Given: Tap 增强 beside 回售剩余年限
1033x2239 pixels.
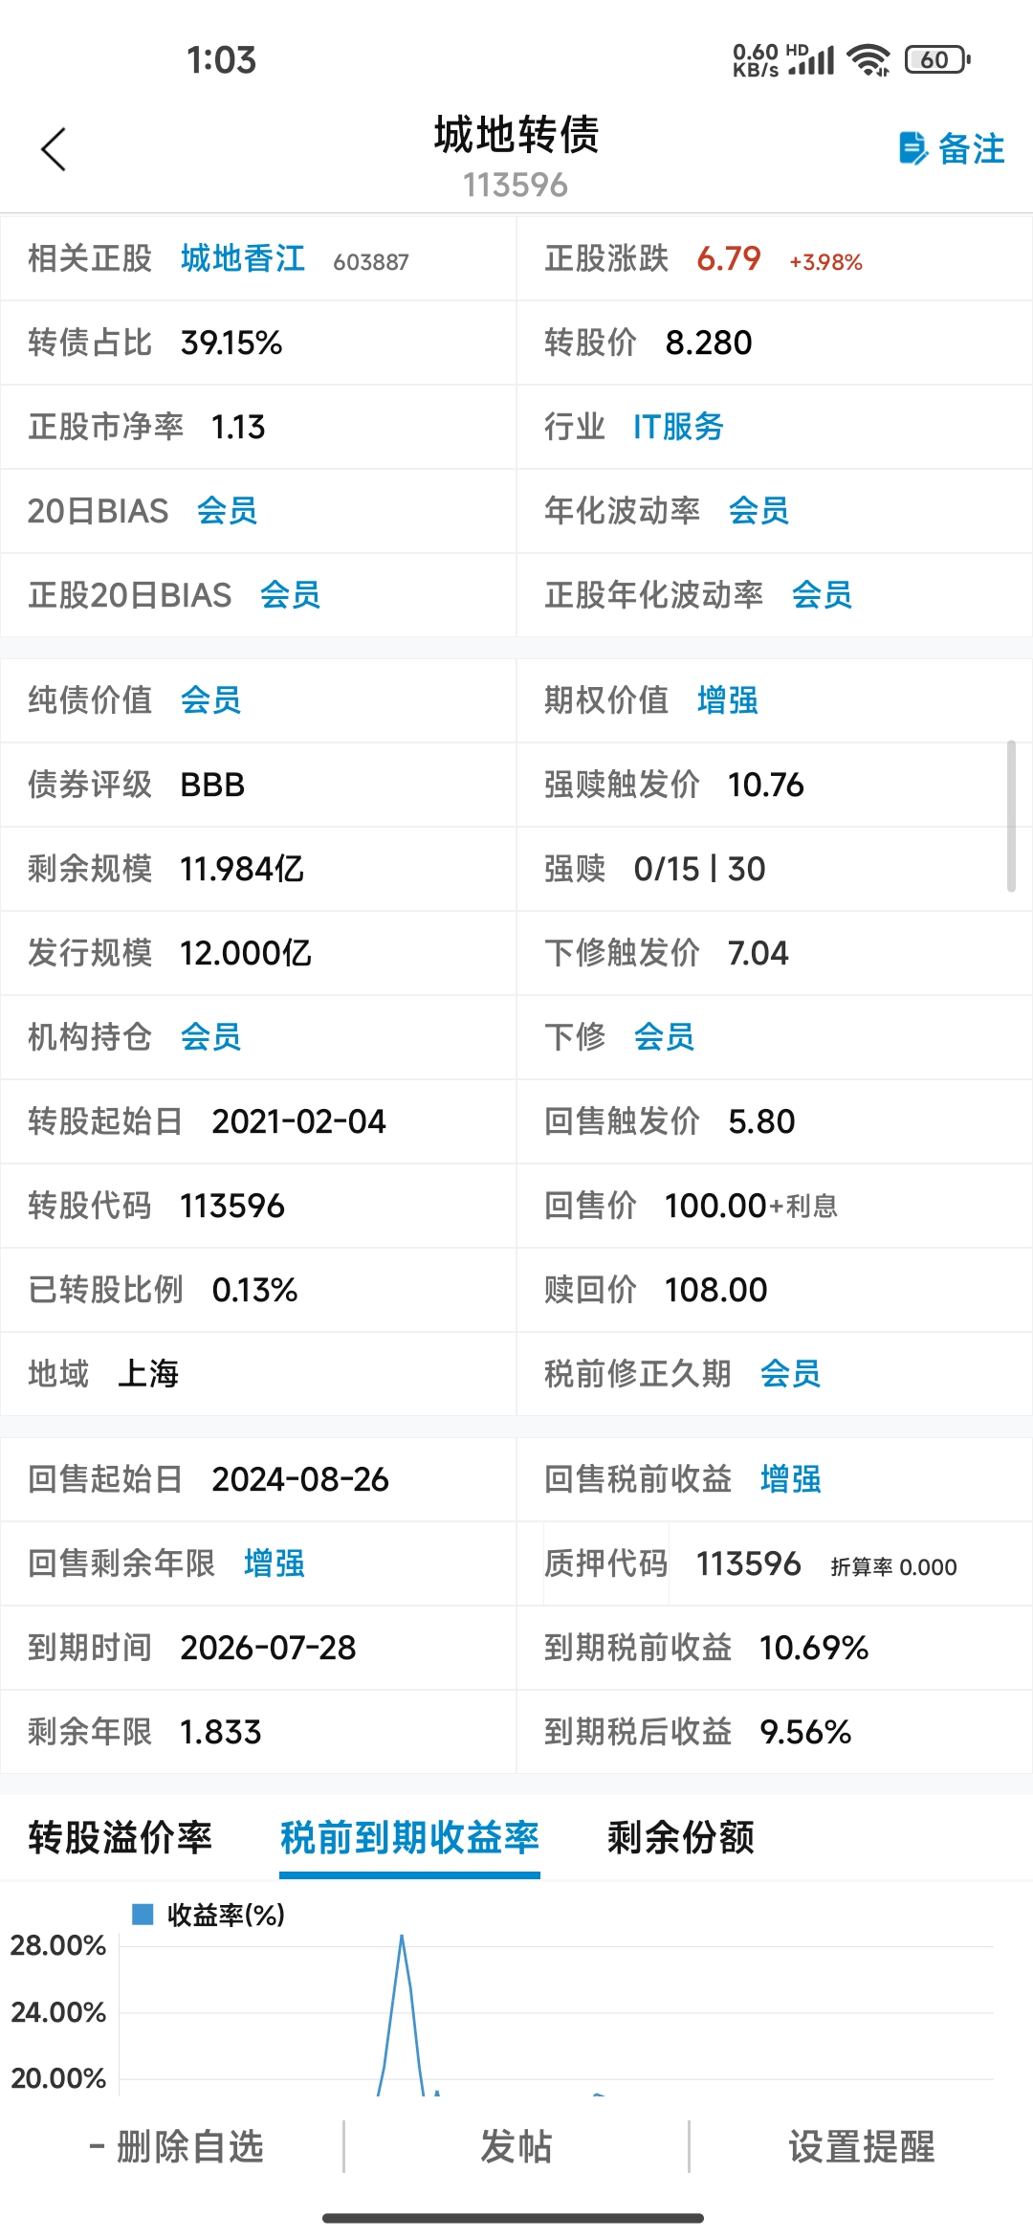Looking at the screenshot, I should point(274,1563).
